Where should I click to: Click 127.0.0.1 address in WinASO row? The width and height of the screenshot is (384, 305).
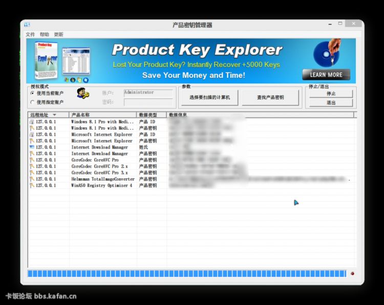(46, 186)
